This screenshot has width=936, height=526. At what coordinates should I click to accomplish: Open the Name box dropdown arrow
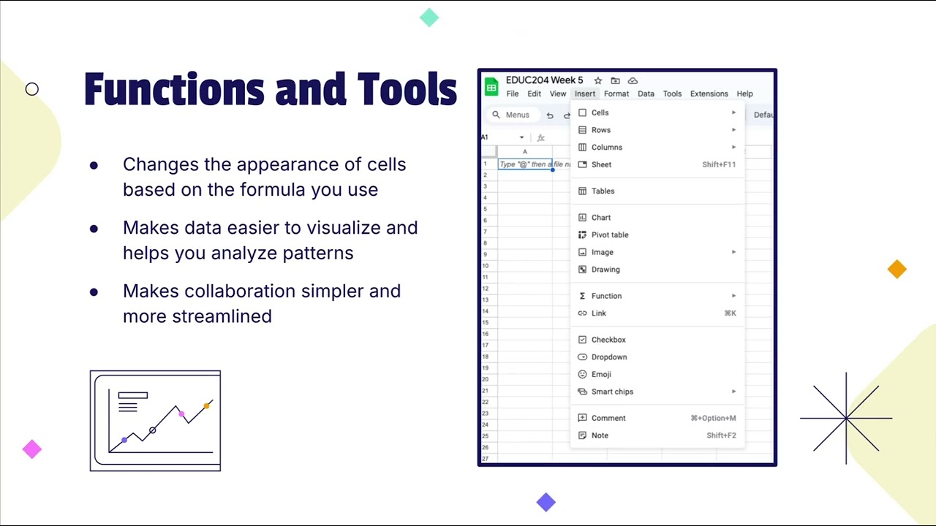click(x=521, y=137)
